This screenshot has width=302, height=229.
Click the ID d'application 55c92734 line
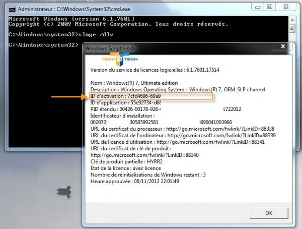125,102
